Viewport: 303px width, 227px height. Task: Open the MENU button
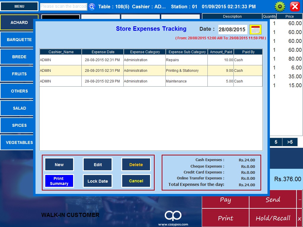(x=19, y=7)
